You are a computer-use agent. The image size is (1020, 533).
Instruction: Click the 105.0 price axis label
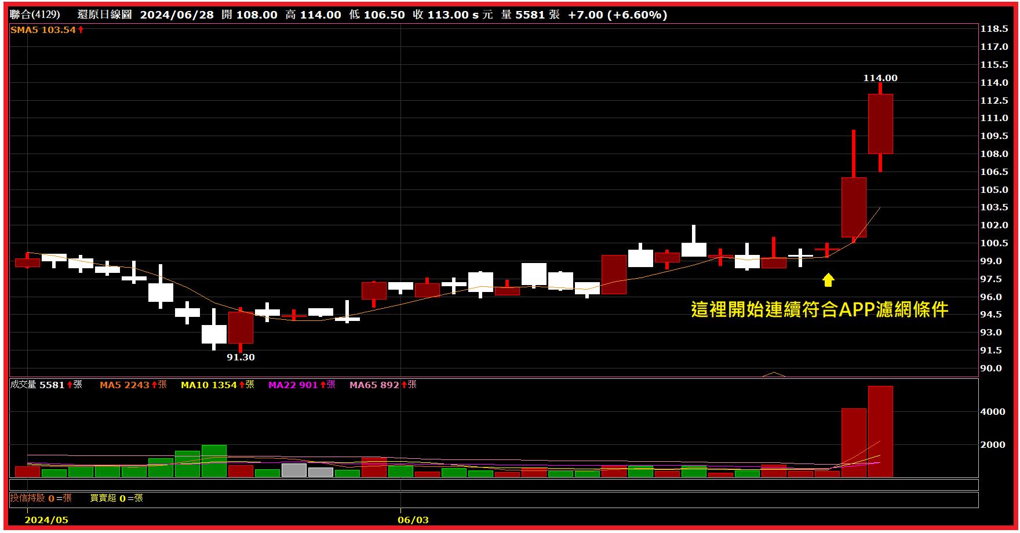click(x=994, y=189)
